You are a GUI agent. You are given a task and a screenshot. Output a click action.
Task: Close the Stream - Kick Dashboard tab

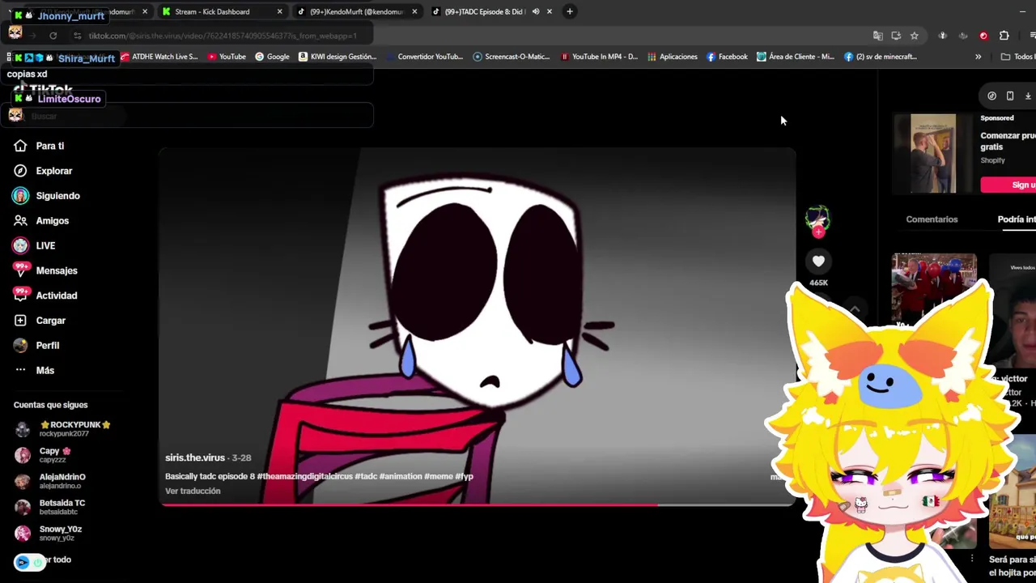coord(279,11)
